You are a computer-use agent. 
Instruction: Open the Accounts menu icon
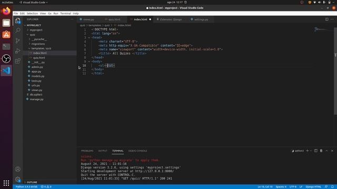point(18,169)
